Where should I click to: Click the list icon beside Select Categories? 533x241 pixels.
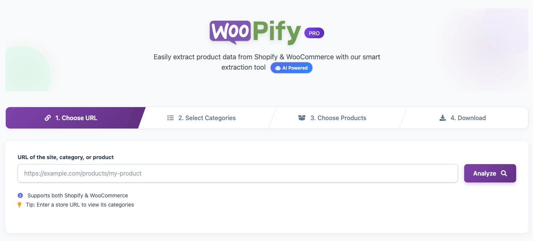click(x=171, y=118)
